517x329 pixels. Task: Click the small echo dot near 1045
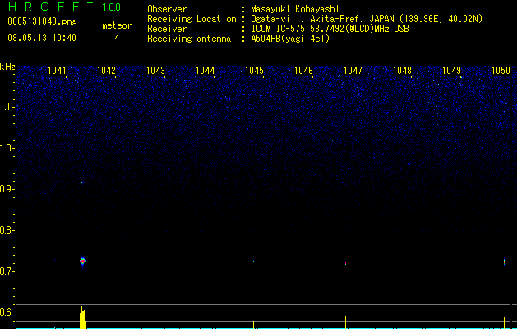coord(253,261)
